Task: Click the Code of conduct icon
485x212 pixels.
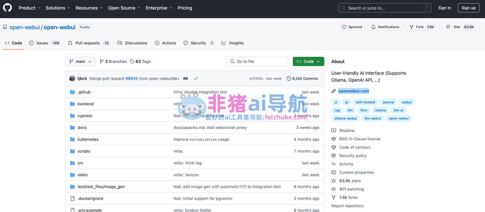Action: (333, 147)
